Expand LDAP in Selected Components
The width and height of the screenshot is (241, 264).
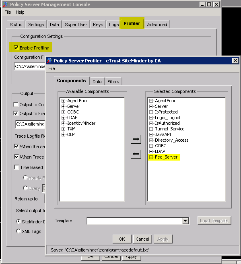(151, 151)
